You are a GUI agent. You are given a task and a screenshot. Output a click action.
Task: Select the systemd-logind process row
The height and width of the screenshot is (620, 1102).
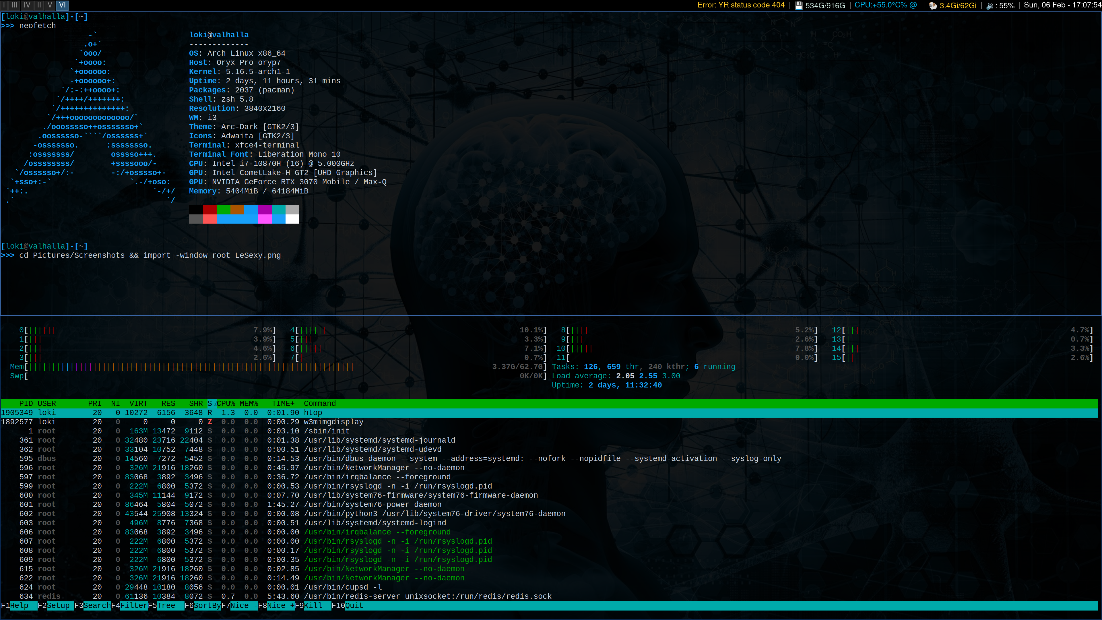point(549,523)
